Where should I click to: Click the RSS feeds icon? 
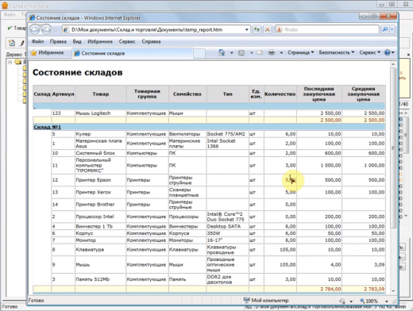(x=241, y=53)
